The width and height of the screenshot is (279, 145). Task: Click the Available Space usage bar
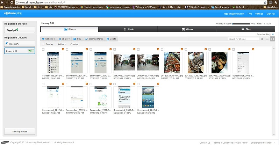tap(241, 24)
